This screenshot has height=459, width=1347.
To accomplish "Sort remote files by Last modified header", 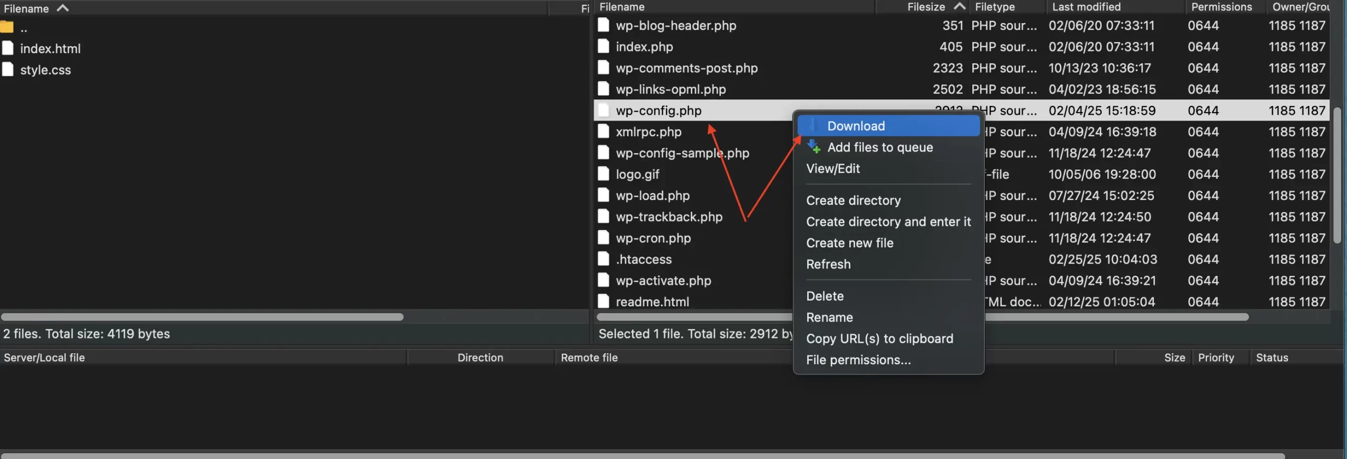I will pos(1115,7).
